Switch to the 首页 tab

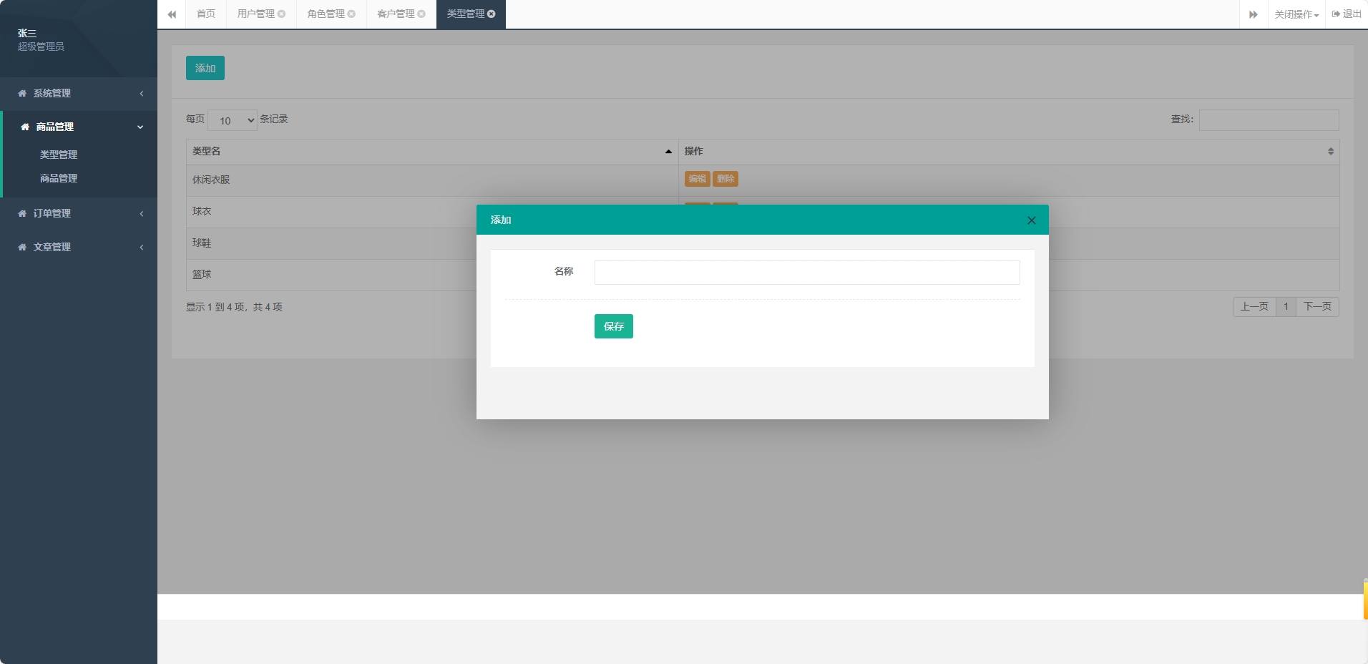[206, 14]
